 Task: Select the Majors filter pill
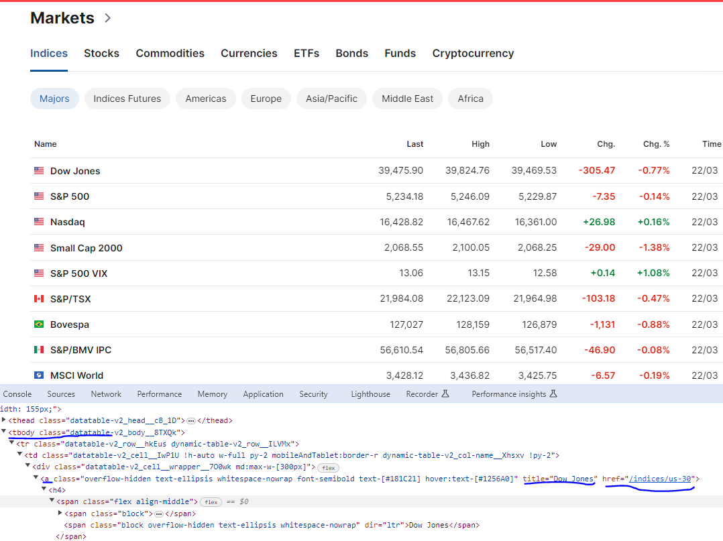point(54,99)
